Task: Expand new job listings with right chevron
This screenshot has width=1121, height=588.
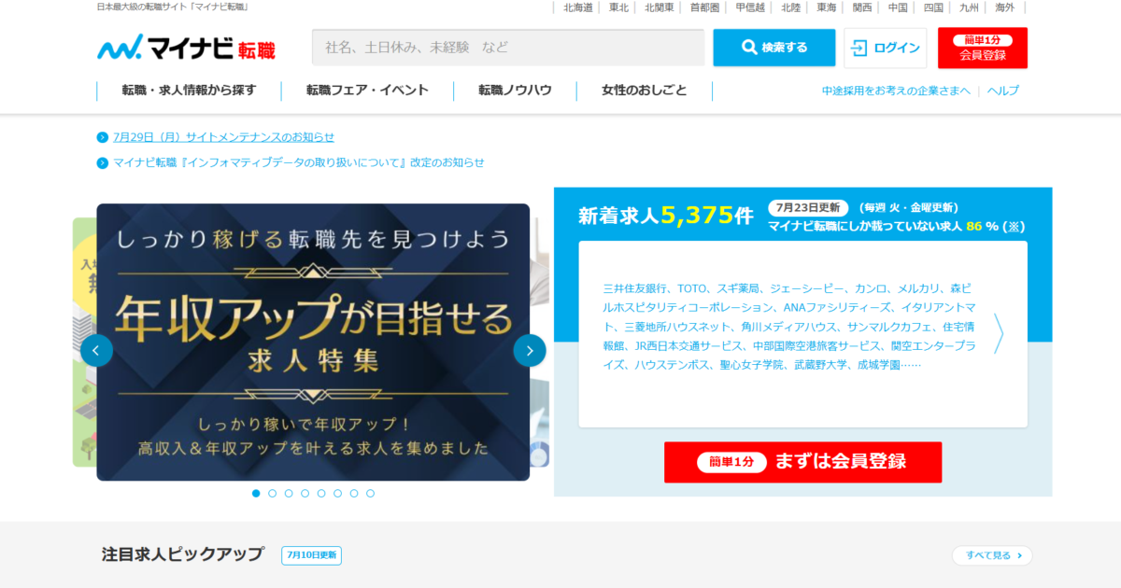Action: point(999,333)
